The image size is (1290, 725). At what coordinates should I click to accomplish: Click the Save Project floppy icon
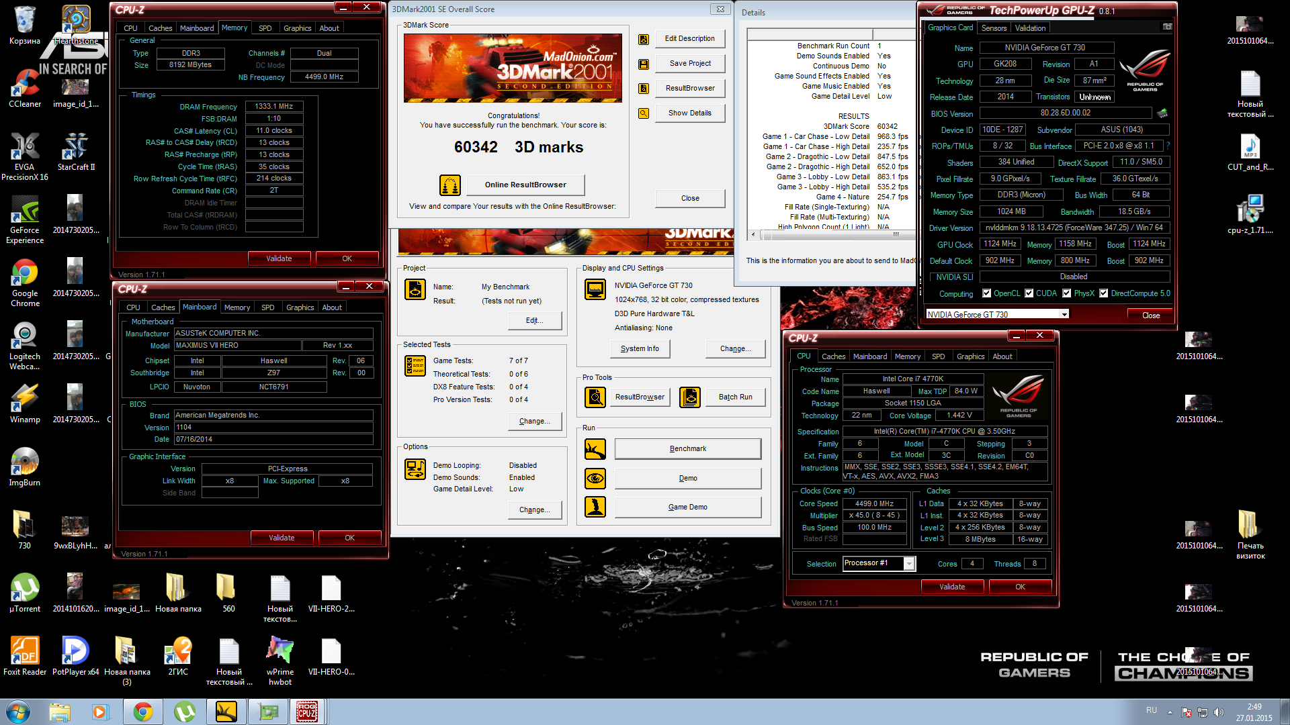644,64
